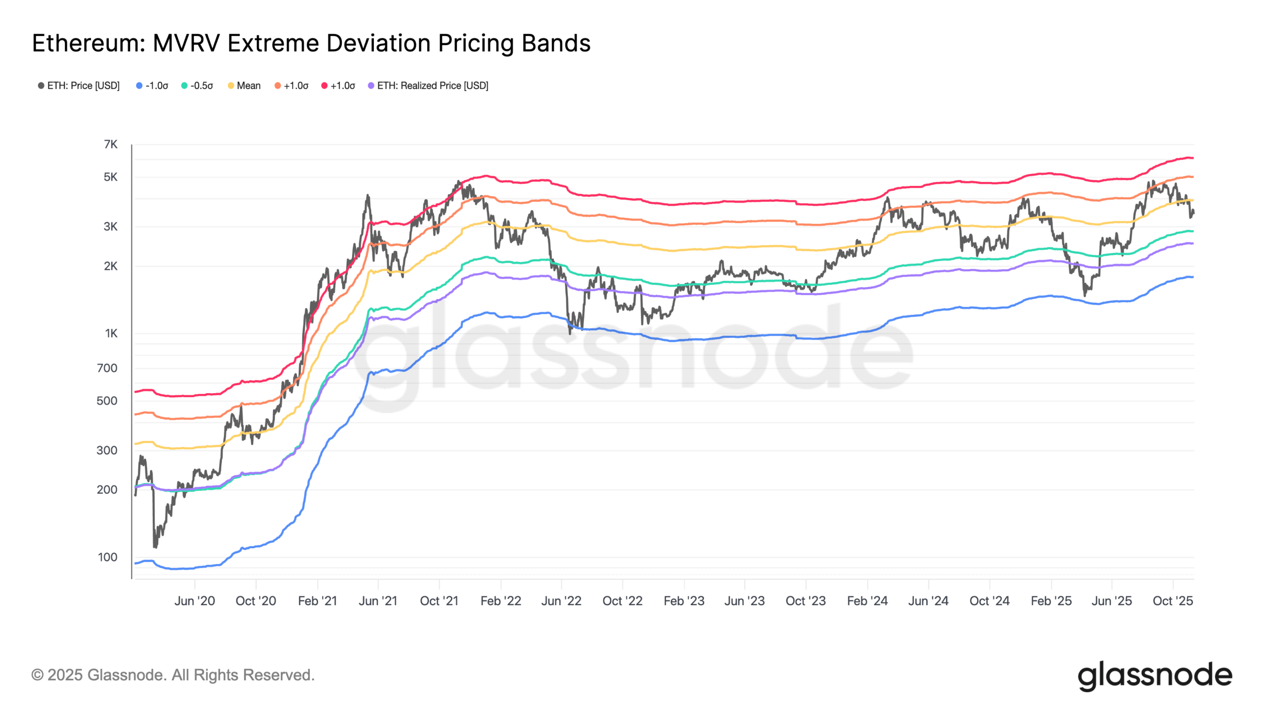Click the blue -1.0σ legend dot
This screenshot has width=1266, height=712.
coord(139,86)
